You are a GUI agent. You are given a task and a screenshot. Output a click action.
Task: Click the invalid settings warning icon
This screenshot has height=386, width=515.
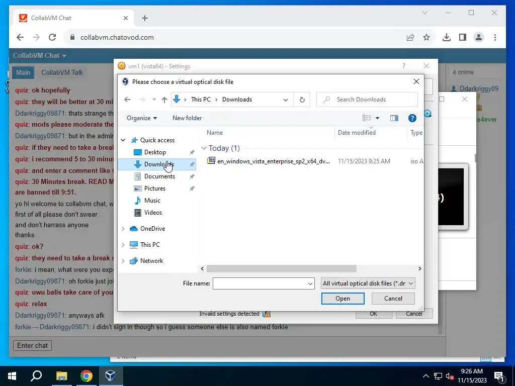point(267,314)
